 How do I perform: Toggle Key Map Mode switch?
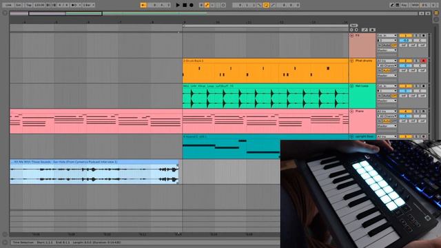pyautogui.click(x=404, y=5)
